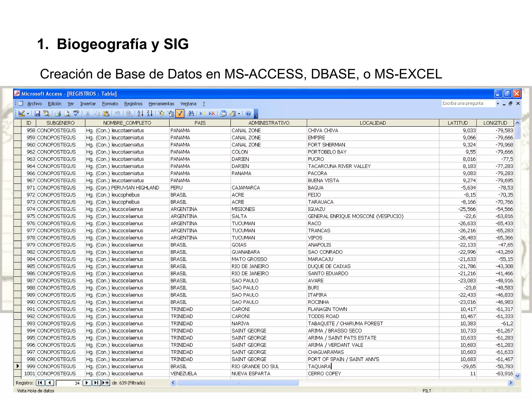
Task: Select the LATITUD column header
Action: coord(458,123)
